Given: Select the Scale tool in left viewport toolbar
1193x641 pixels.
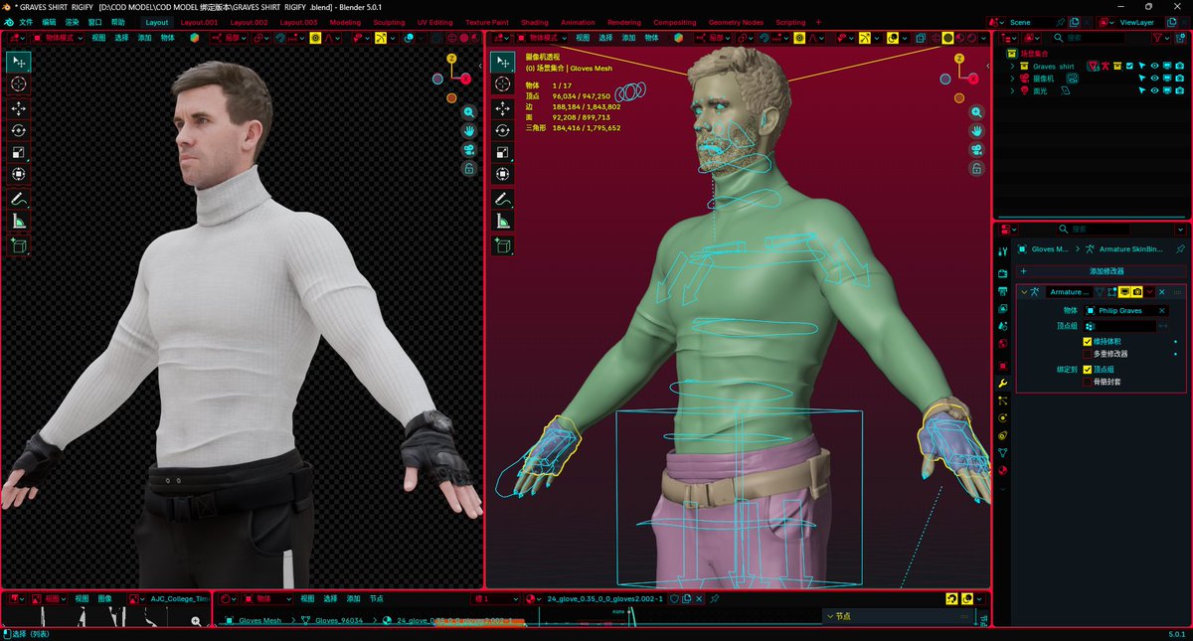Looking at the screenshot, I should tap(18, 152).
